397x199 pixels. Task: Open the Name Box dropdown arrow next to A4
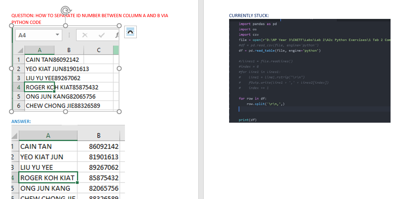pyautogui.click(x=58, y=35)
